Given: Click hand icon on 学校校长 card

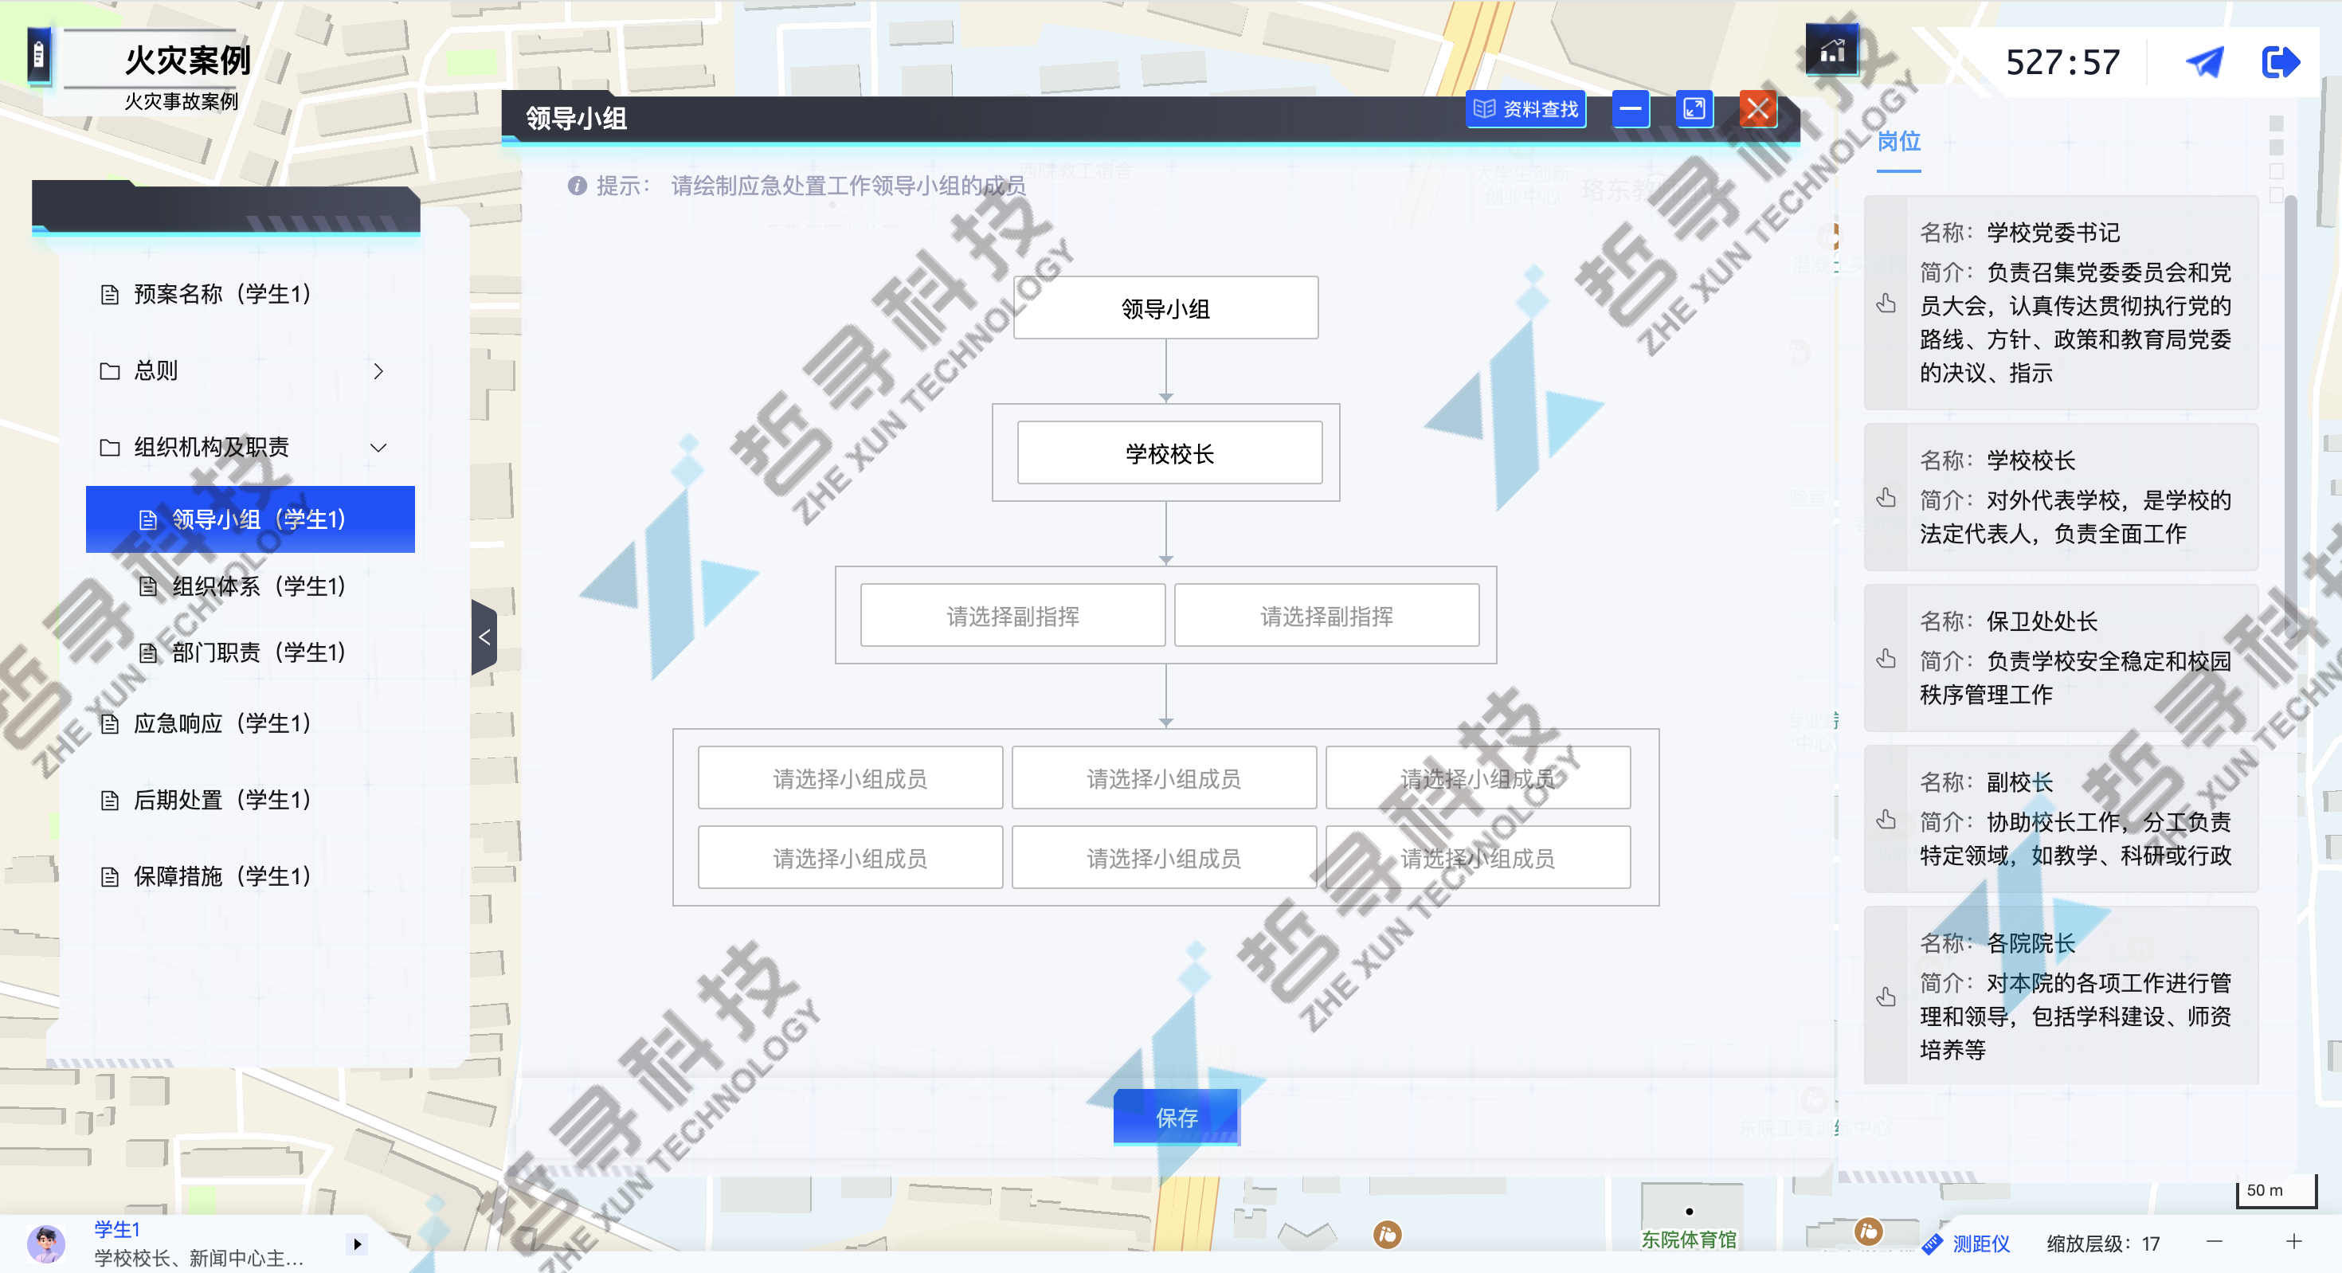Looking at the screenshot, I should 1886,497.
